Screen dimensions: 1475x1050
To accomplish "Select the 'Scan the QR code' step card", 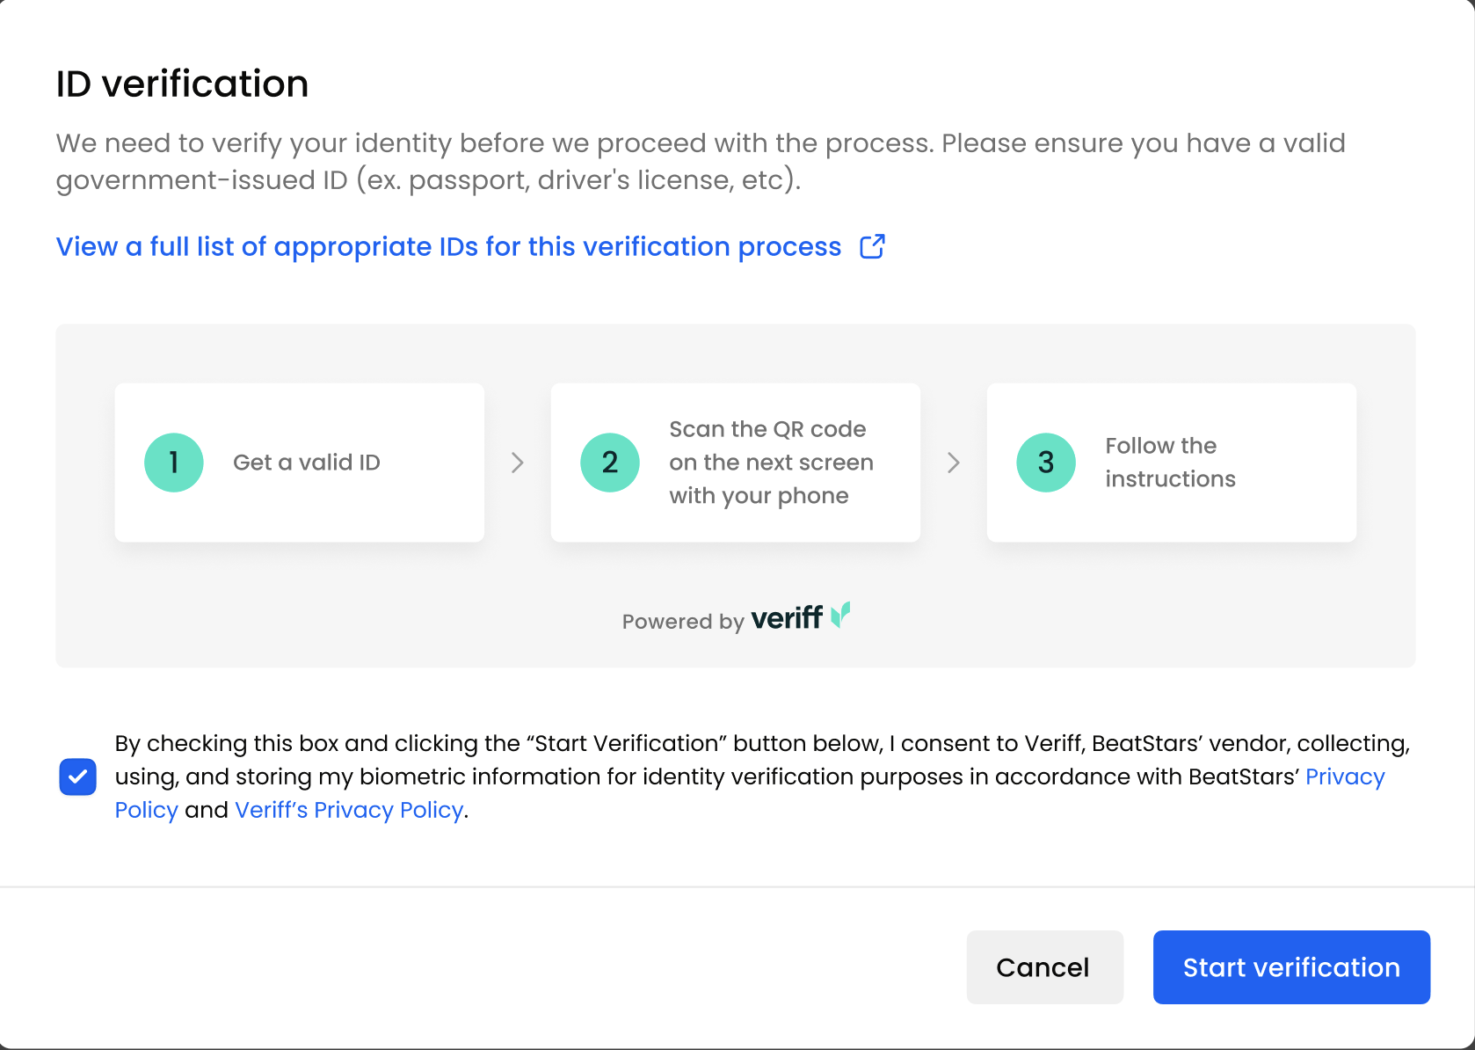I will [736, 463].
